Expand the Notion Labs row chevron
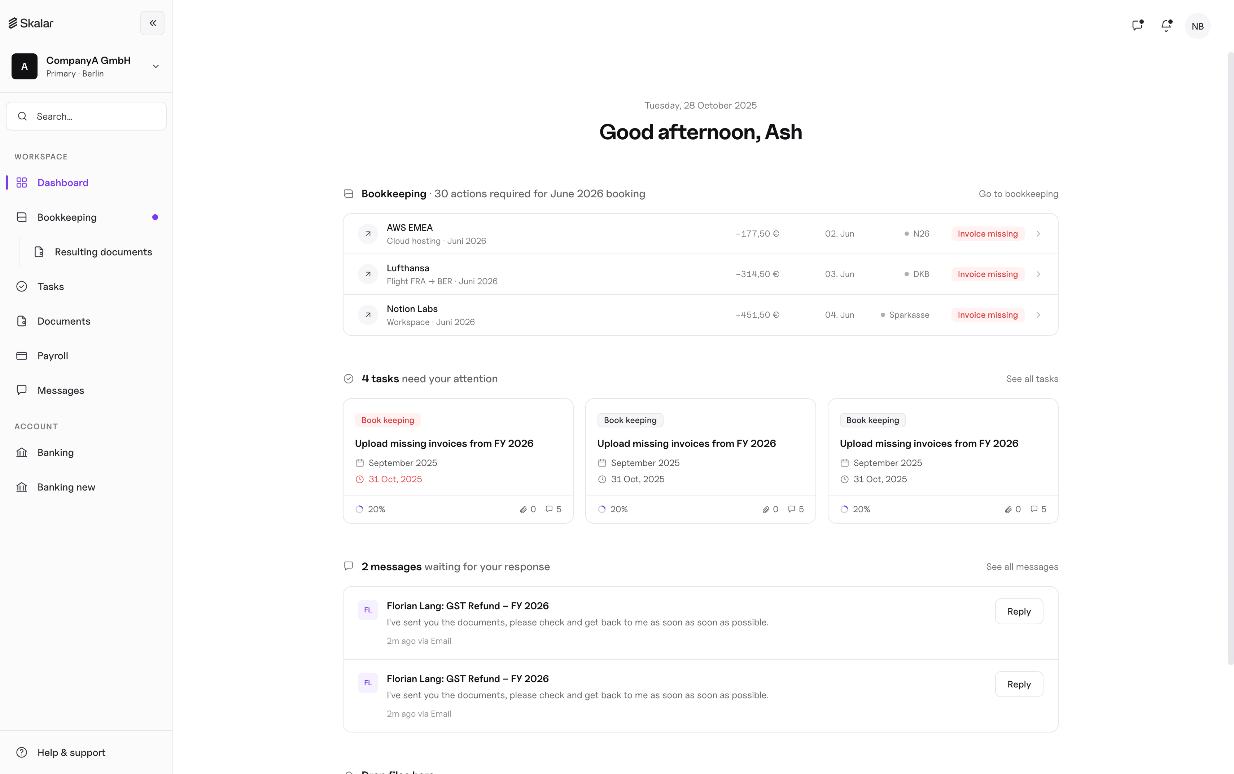 tap(1038, 315)
